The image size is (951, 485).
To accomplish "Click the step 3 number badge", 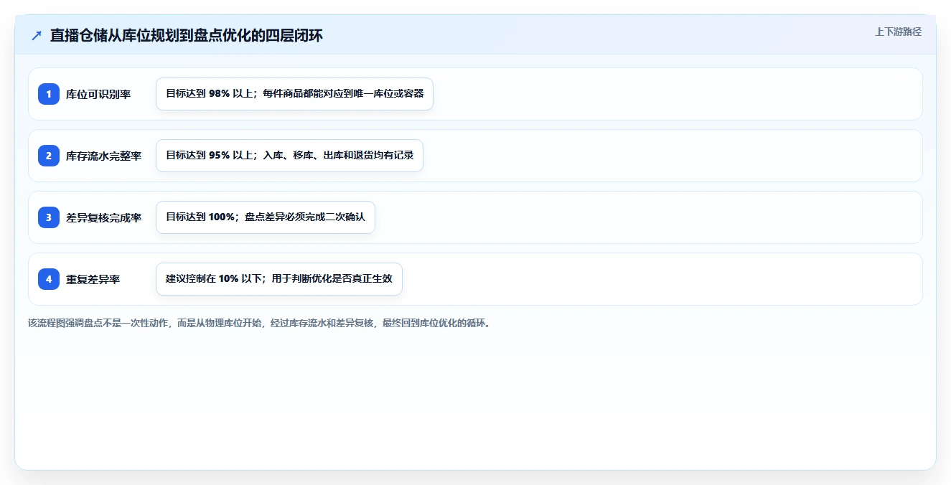I will (x=49, y=217).
